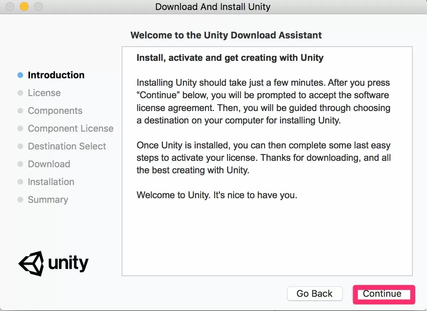Click the Unity logo
This screenshot has height=311, width=427.
pos(53,263)
